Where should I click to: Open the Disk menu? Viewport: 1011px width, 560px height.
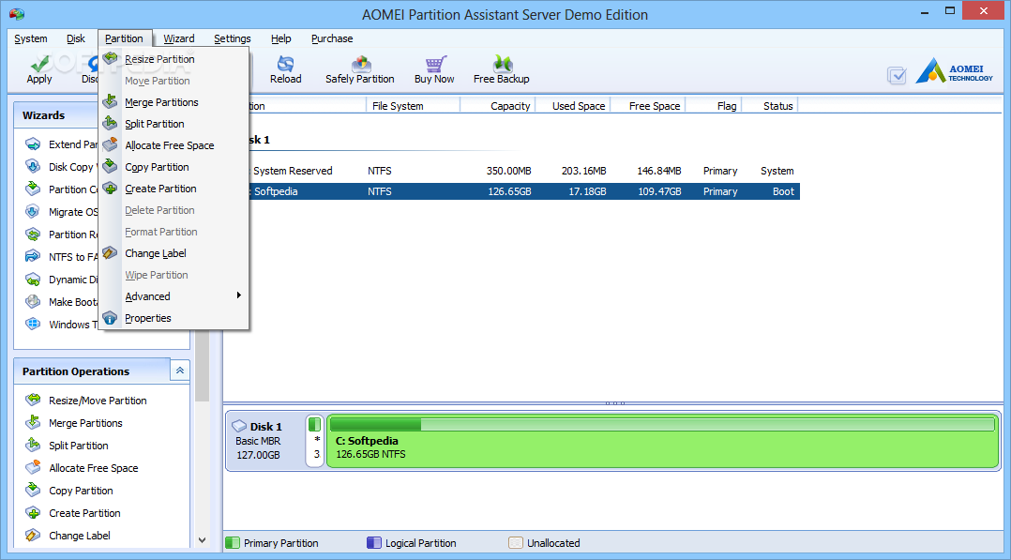[x=75, y=38]
